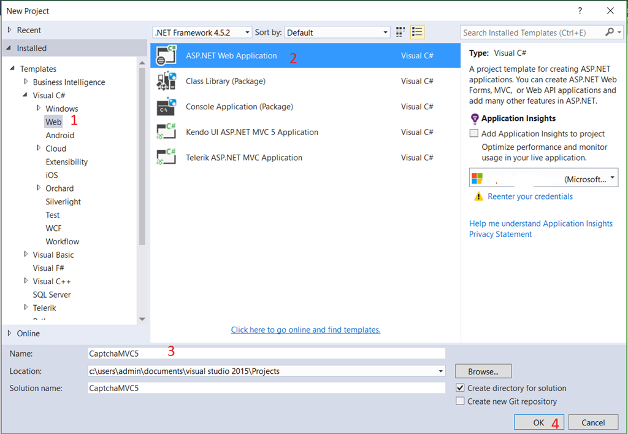Click the Class Library (Package) icon
Screen dimensions: 628x434
(166, 81)
